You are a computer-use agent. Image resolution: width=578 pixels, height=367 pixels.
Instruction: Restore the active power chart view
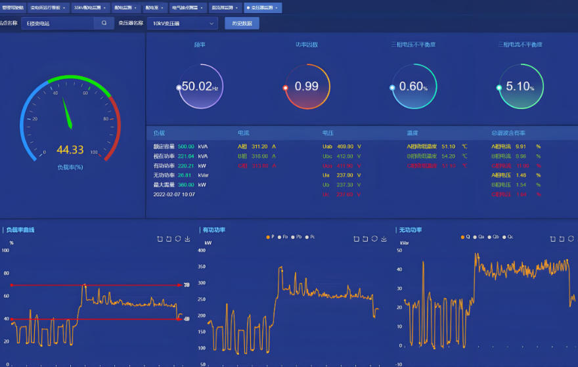coord(374,239)
